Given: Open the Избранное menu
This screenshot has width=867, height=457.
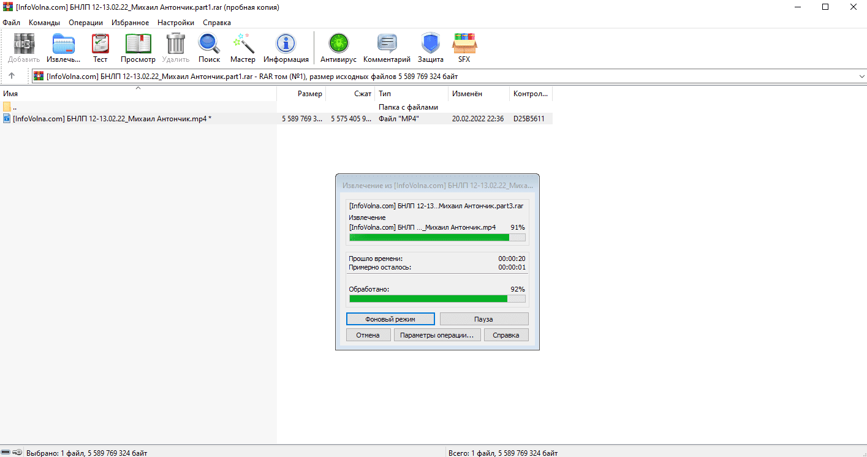Looking at the screenshot, I should (x=130, y=23).
